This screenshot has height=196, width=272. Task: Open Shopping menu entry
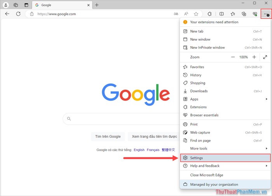pyautogui.click(x=225, y=83)
